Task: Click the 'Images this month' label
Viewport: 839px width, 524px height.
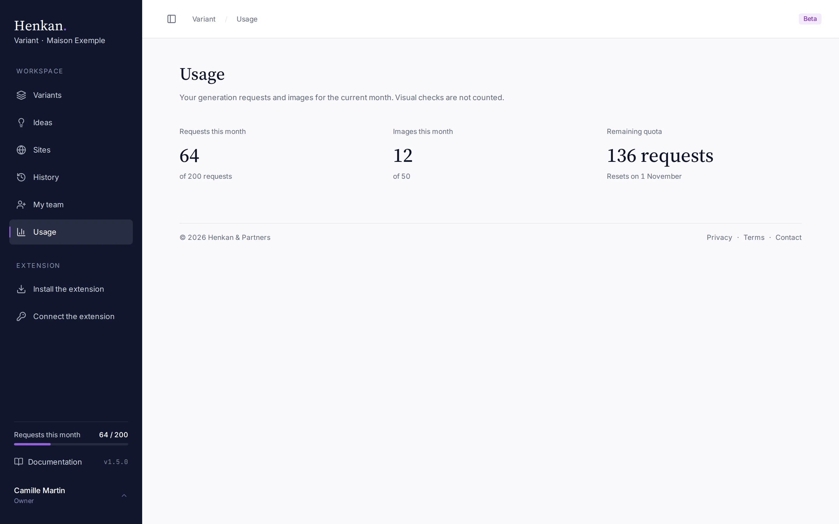Action: click(x=423, y=132)
